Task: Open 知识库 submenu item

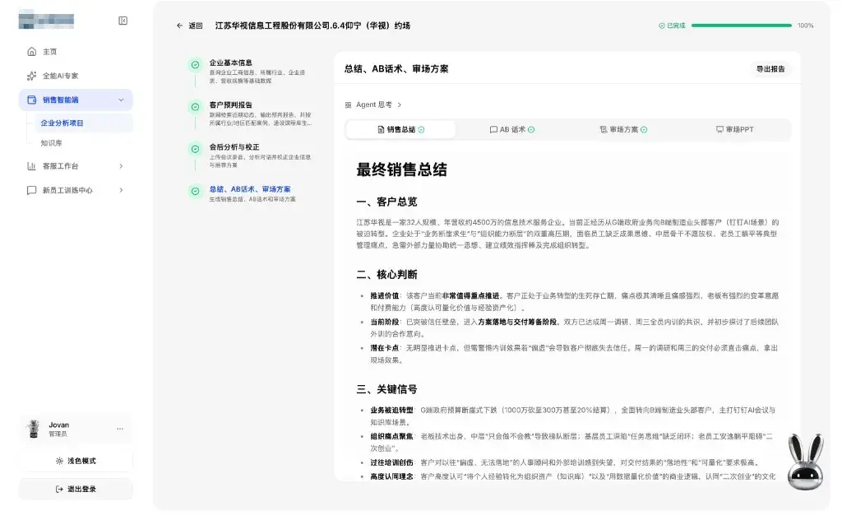Action: point(83,143)
